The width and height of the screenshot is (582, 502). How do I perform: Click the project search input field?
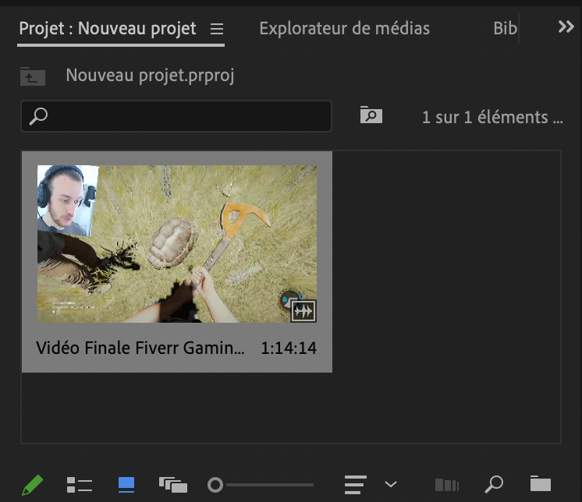pos(187,116)
